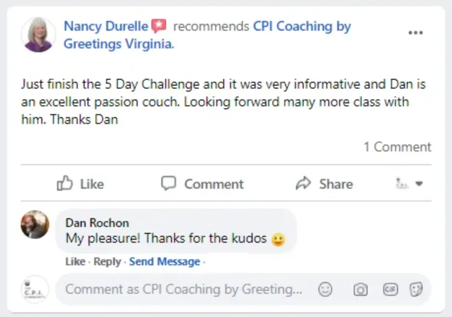
Task: Click the Comment speech bubble icon
Action: [x=168, y=183]
